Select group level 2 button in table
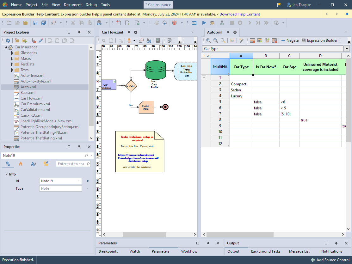The width and height of the screenshot is (352, 264). pos(208,56)
